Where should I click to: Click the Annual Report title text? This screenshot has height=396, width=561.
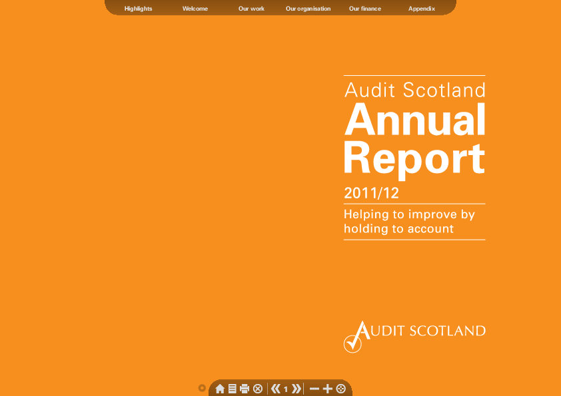tap(414, 140)
